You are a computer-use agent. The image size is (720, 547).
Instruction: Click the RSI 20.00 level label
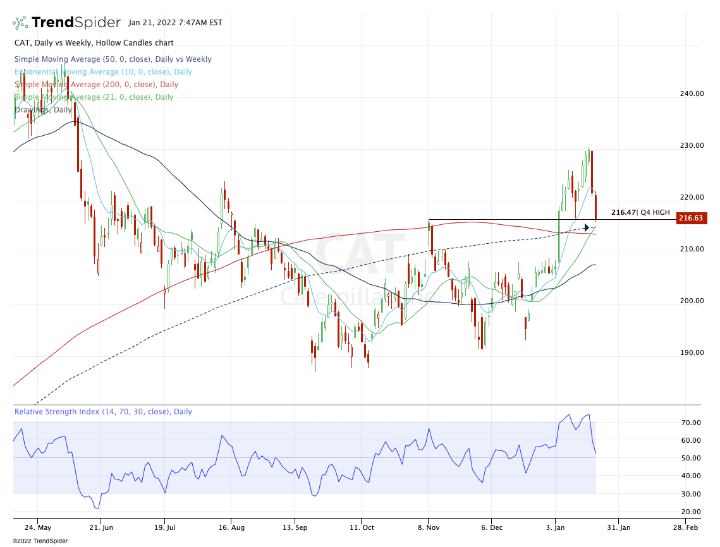(691, 512)
